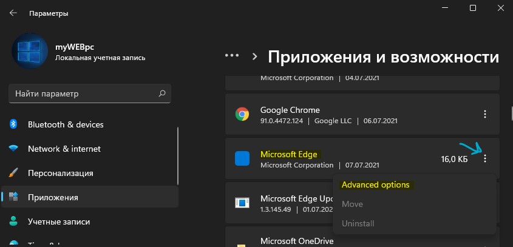Image resolution: width=513 pixels, height=247 pixels.
Task: Select the Microsoft Edge app name
Action: pos(289,154)
